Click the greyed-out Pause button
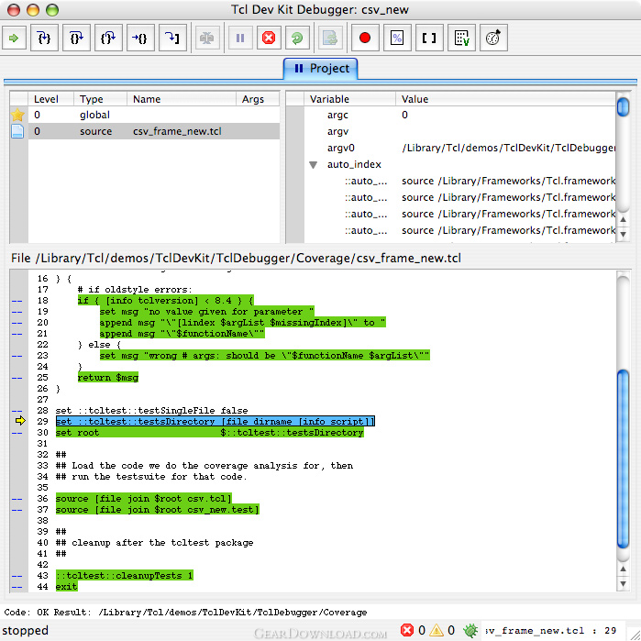641x641 pixels. point(240,38)
